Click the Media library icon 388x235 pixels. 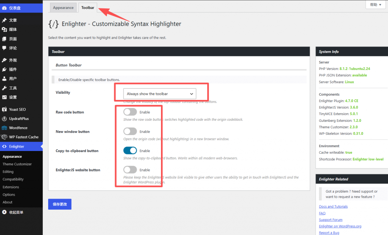click(x=4, y=30)
